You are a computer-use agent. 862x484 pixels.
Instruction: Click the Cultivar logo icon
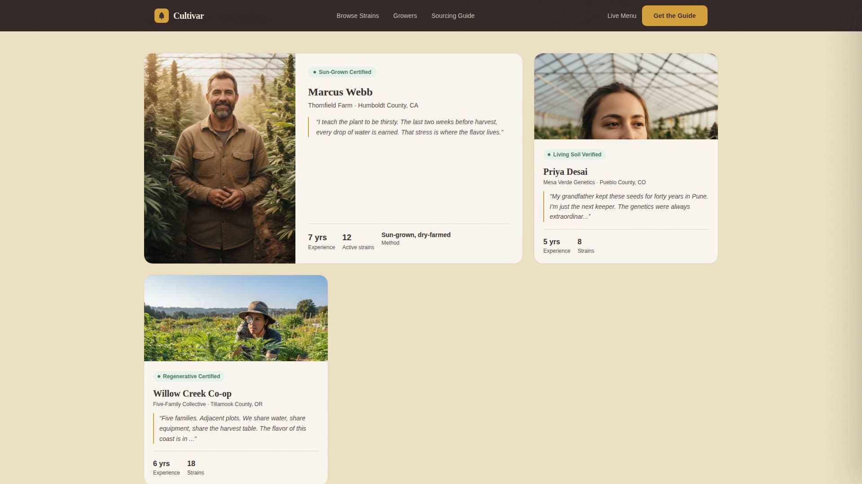coord(162,16)
